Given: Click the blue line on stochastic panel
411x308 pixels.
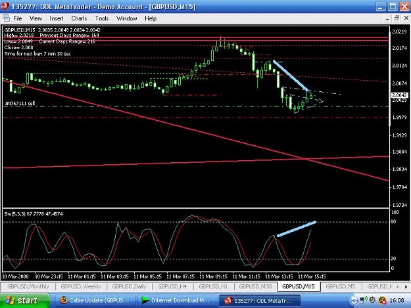Looking at the screenshot, I should click(297, 229).
